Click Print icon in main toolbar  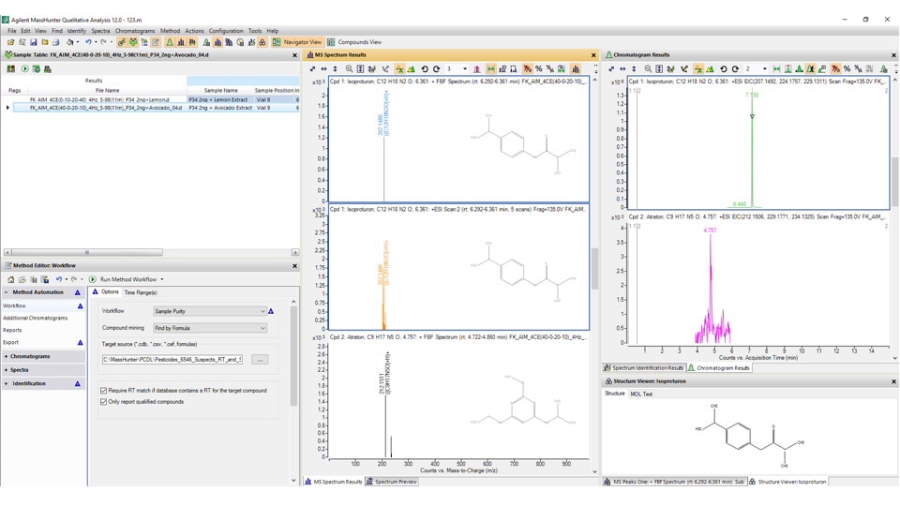pos(56,42)
